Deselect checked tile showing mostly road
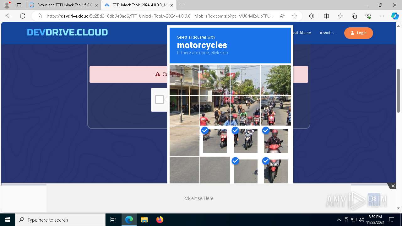 point(245,170)
